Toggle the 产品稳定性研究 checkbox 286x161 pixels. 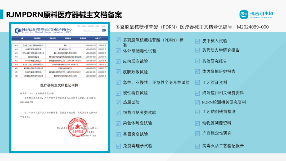click(197, 133)
